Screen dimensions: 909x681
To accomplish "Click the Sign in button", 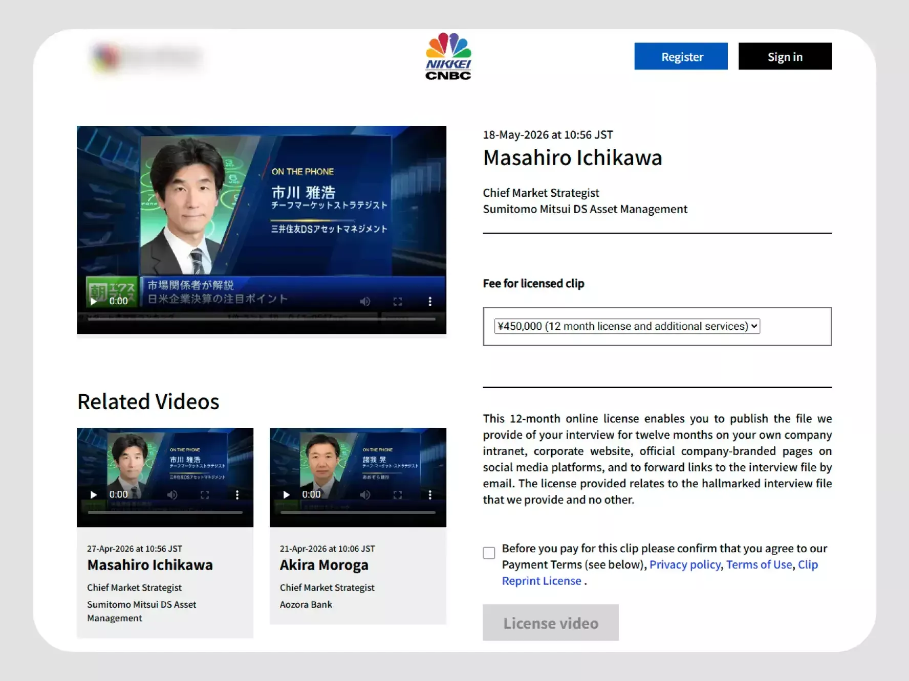I will pyautogui.click(x=785, y=56).
